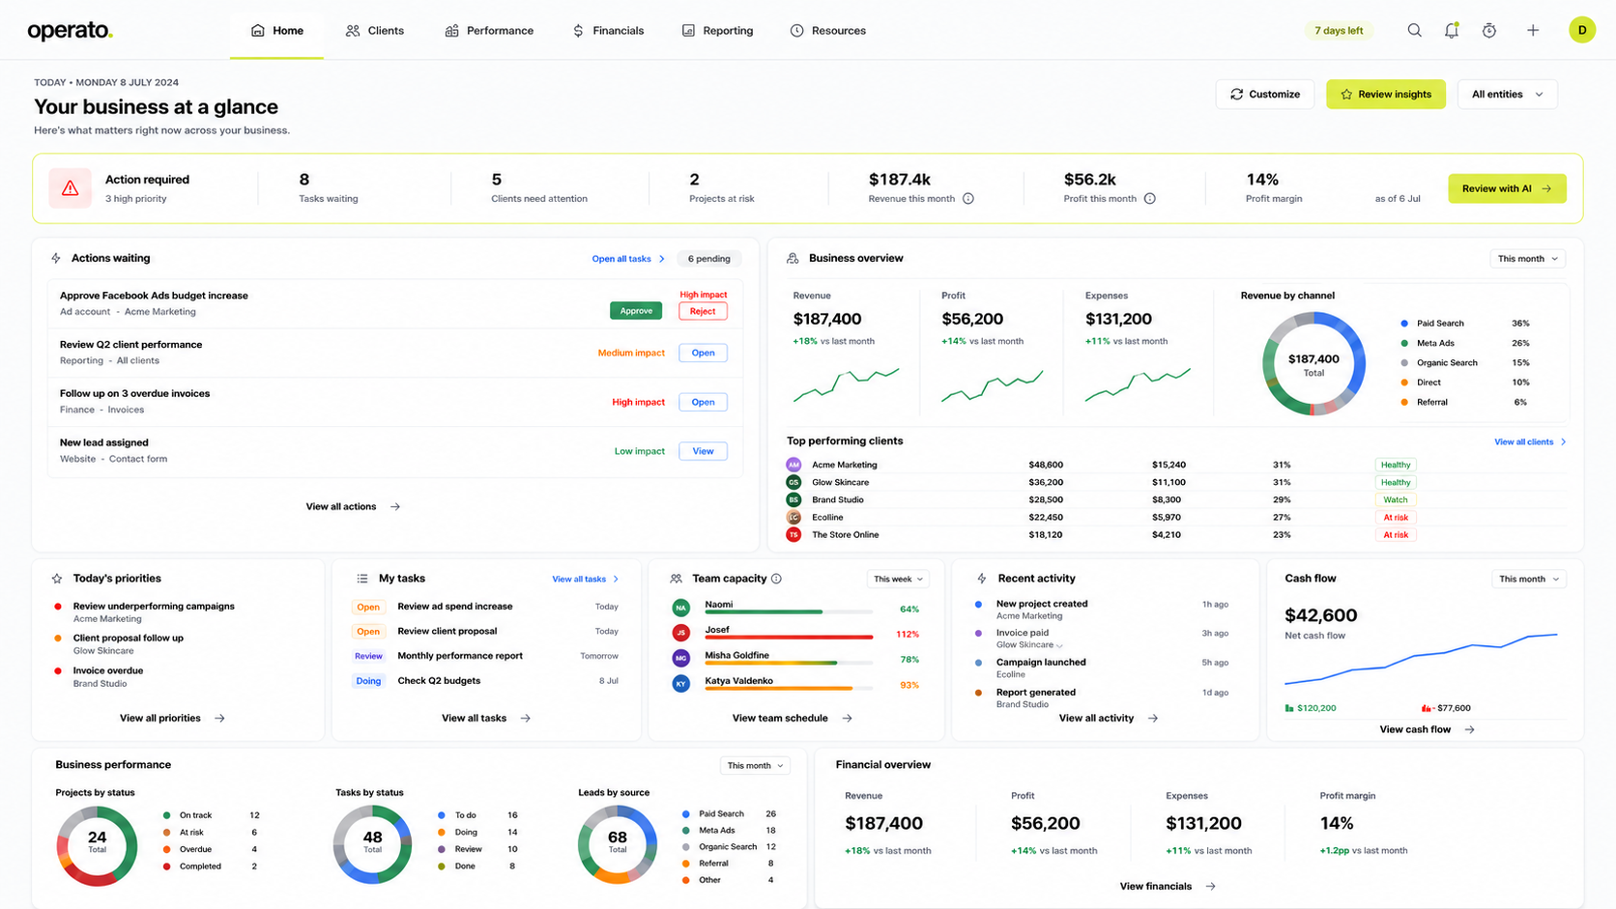The height and width of the screenshot is (909, 1616).
Task: Click the Revenue by channel donut chart
Action: pyautogui.click(x=1313, y=364)
